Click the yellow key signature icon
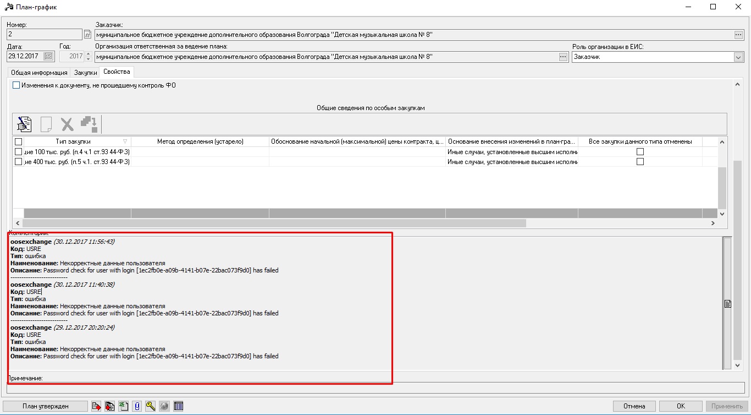This screenshot has height=415, width=751. (151, 406)
